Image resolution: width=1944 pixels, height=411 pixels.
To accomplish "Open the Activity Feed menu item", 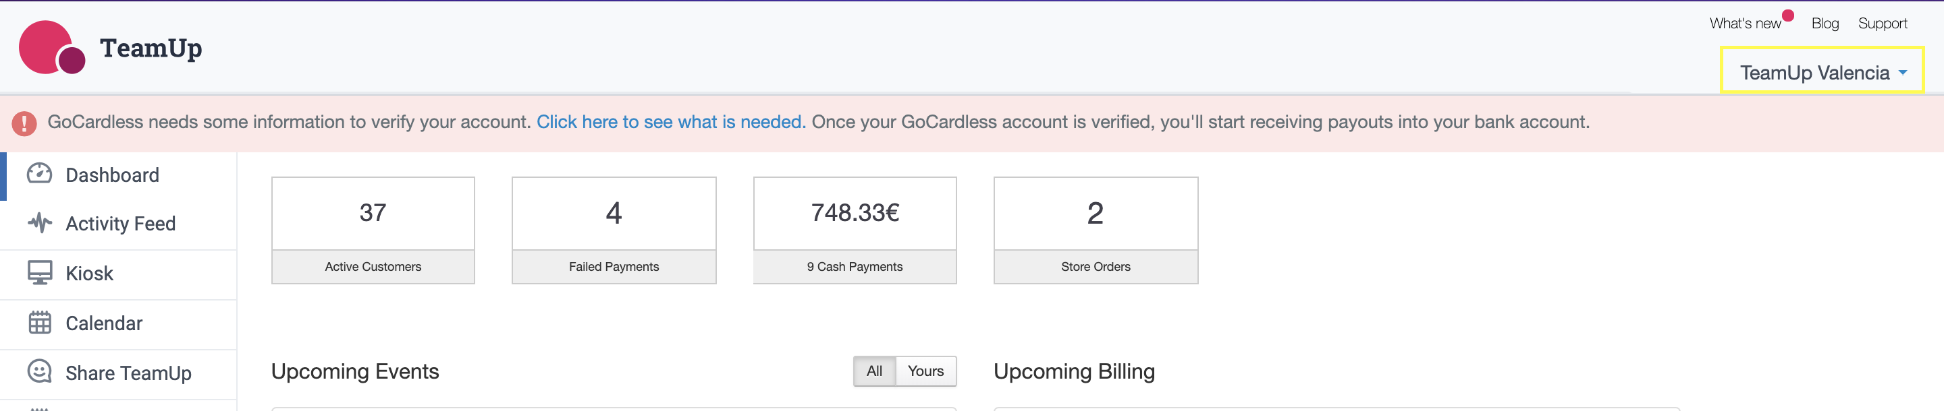I will pyautogui.click(x=120, y=224).
